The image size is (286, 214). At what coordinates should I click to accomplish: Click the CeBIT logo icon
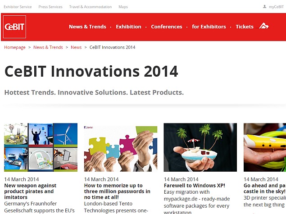pos(14,27)
